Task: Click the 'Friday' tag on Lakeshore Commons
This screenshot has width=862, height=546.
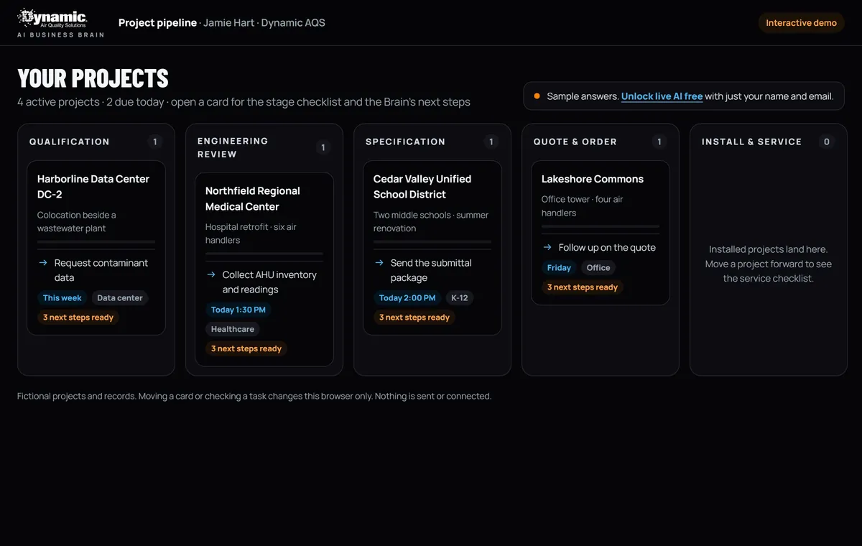Action: [559, 268]
